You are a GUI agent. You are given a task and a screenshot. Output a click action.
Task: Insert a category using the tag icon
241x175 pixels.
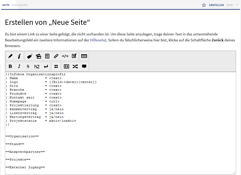pos(30,56)
